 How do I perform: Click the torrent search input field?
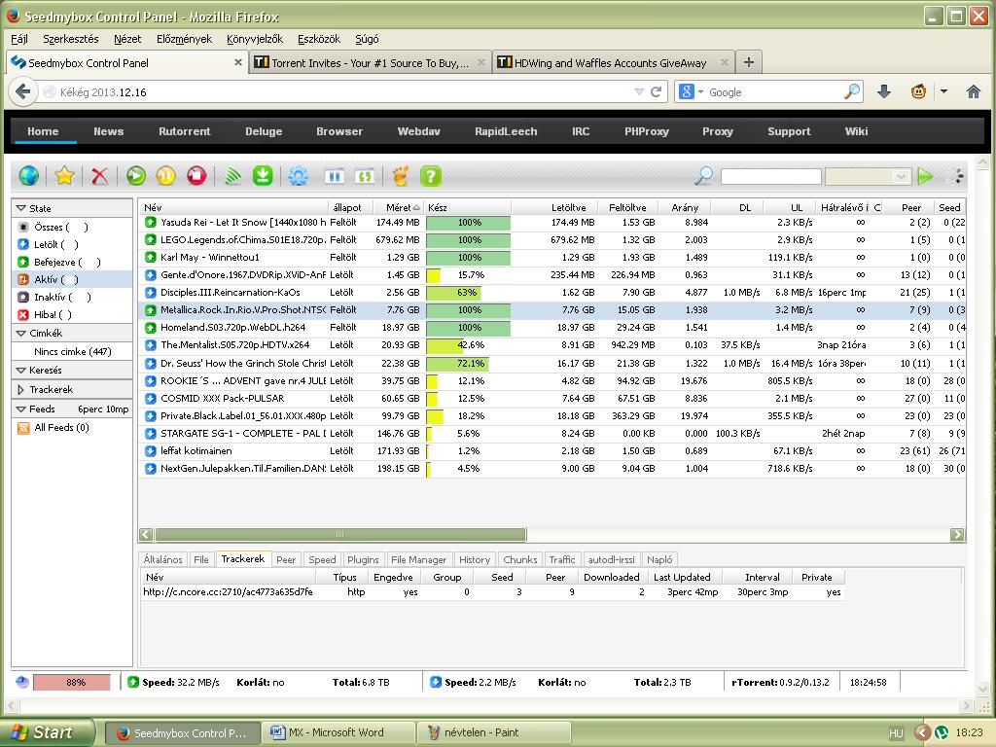770,176
